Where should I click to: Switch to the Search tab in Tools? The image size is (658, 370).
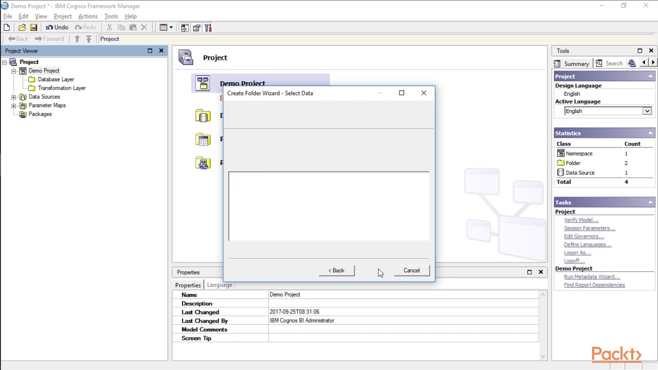[609, 63]
